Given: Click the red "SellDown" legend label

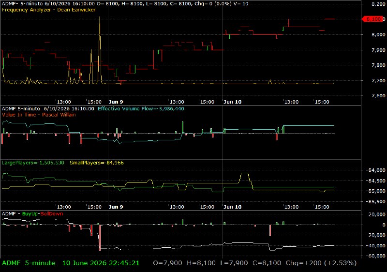Looking at the screenshot, I should pyautogui.click(x=52, y=214).
